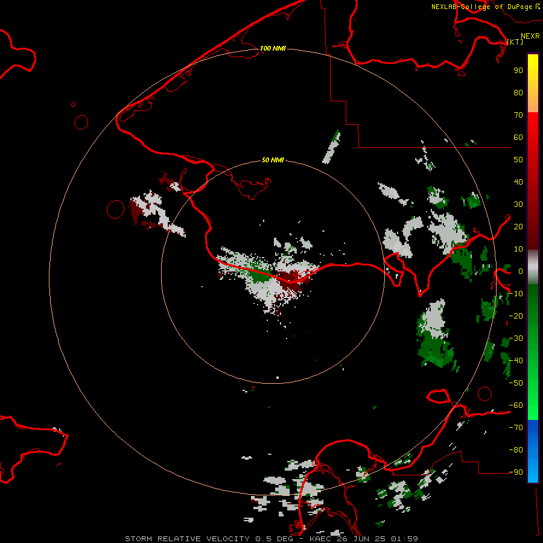The image size is (543, 543).
Task: Click the -20 knot scale label
Action: coord(516,316)
